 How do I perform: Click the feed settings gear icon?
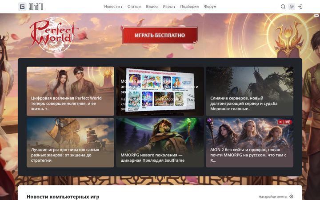click(292, 196)
